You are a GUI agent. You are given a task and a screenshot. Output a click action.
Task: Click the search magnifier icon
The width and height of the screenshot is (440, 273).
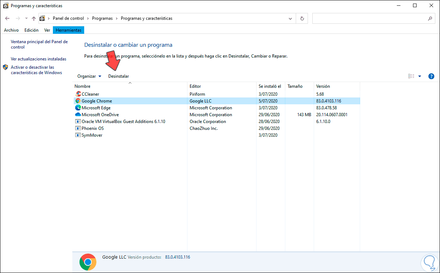[430, 18]
